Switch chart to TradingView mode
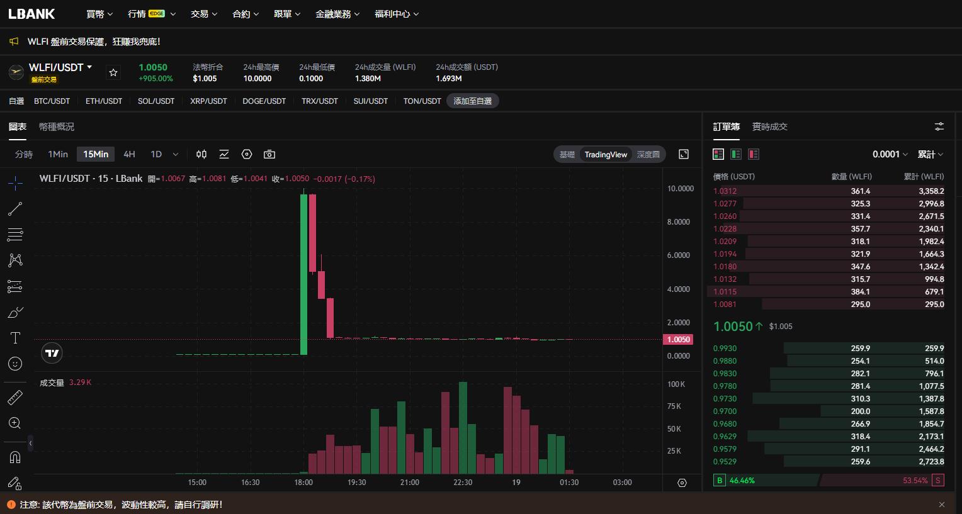The height and width of the screenshot is (514, 962). [x=606, y=154]
